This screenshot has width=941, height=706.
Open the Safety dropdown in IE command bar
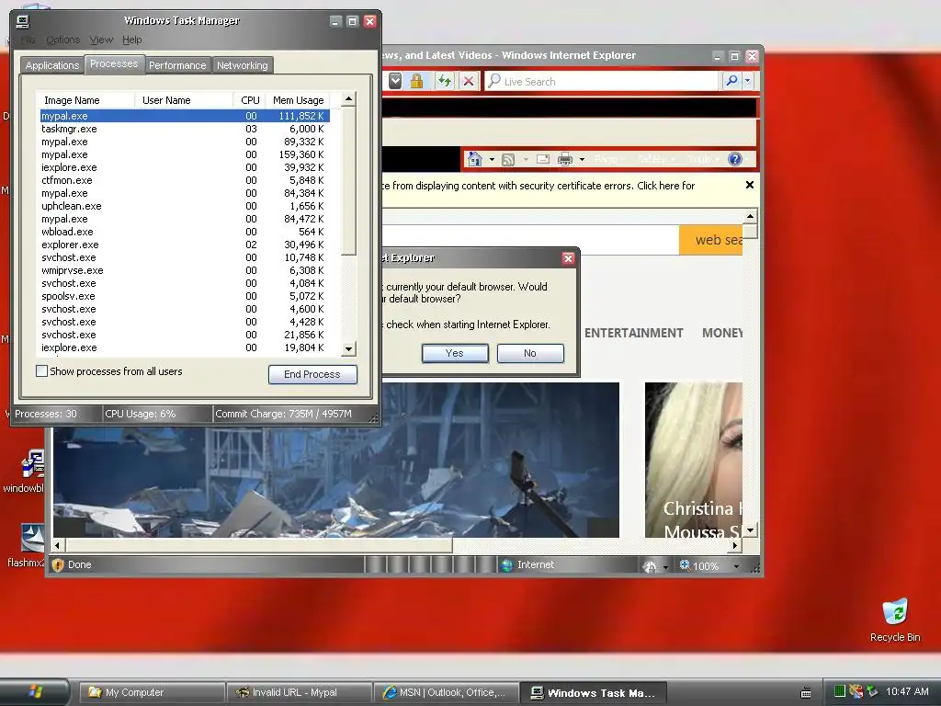coord(656,159)
